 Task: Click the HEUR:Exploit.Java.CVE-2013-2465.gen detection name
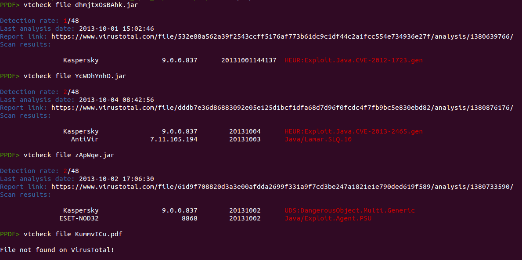353,131
